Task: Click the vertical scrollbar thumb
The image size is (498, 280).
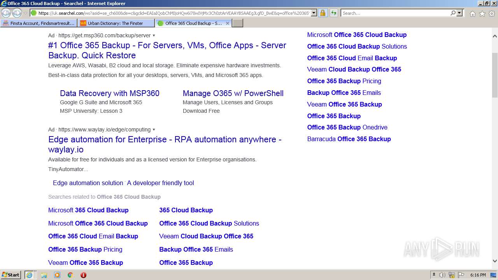Action: [x=495, y=75]
